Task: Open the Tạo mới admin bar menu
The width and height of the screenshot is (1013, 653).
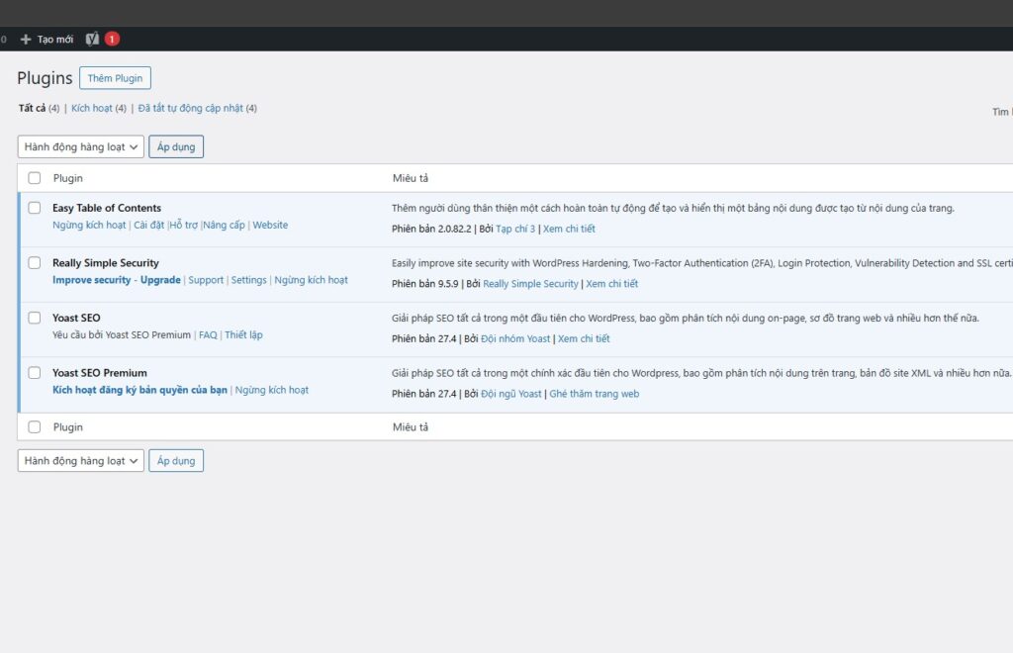Action: pos(47,40)
